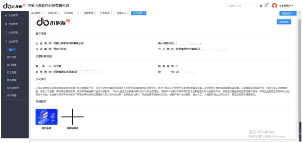
Task: Click contact name 张天喜
Action: [57, 66]
